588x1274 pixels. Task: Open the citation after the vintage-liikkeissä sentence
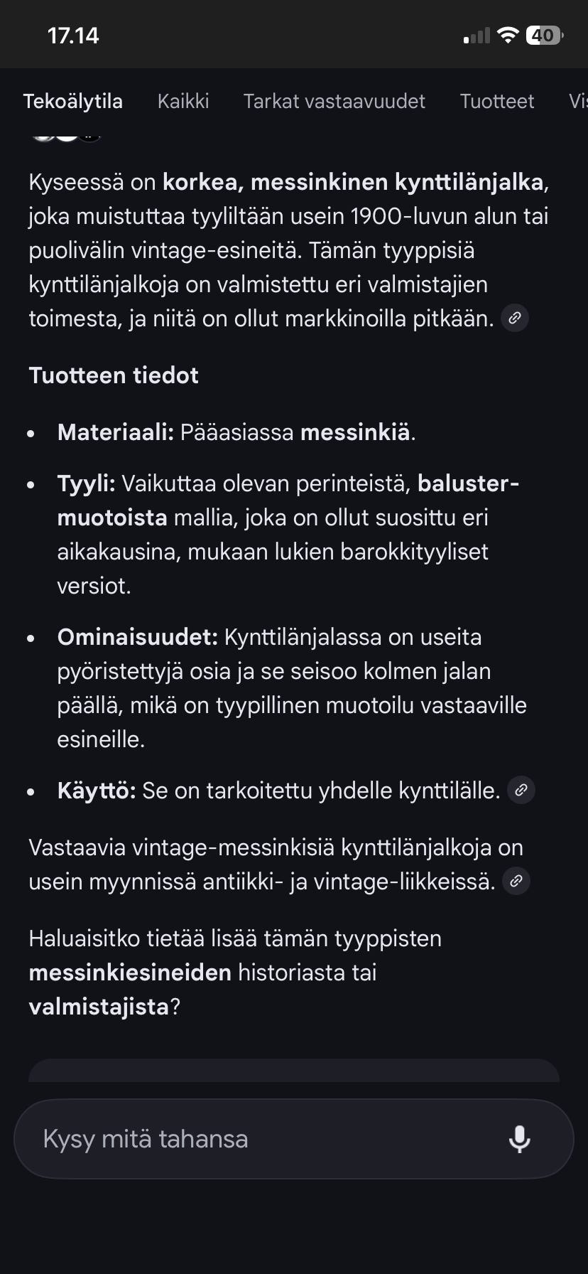click(516, 881)
